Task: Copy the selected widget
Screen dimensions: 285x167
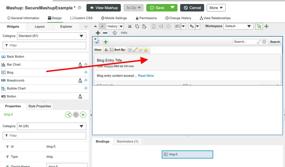Action: 137,26
